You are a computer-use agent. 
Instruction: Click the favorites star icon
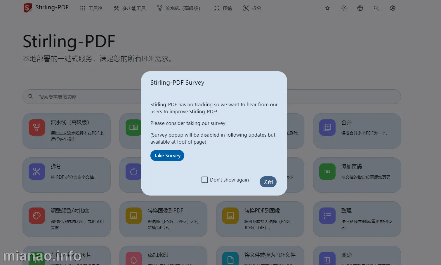327,8
